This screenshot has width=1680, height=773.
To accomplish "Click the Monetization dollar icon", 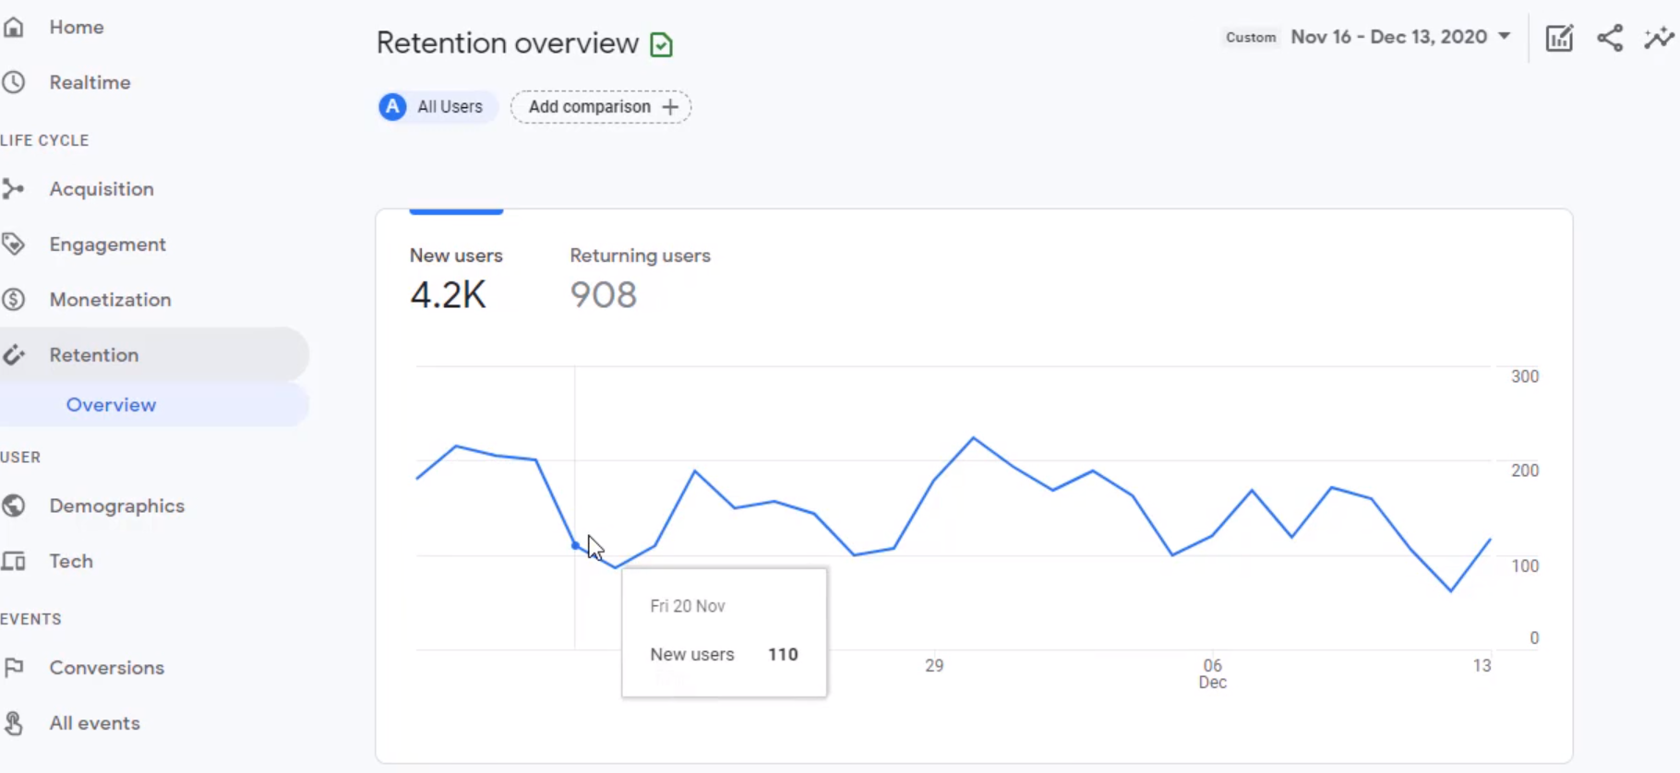I will (14, 300).
